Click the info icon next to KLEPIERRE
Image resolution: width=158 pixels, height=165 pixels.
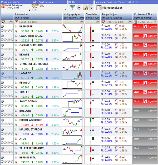[x=16, y=26]
